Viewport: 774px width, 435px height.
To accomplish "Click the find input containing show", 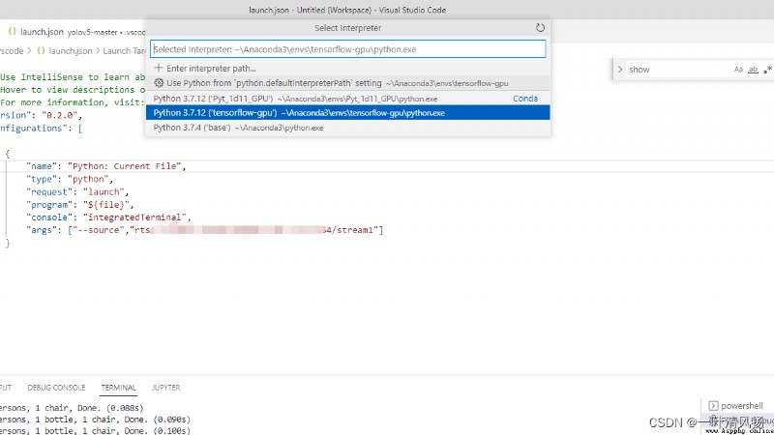I will [677, 70].
